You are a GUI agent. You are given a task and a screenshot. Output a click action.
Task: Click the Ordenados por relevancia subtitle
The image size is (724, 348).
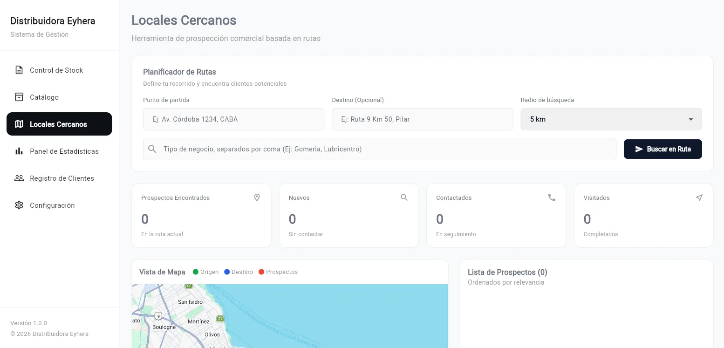[x=506, y=282]
